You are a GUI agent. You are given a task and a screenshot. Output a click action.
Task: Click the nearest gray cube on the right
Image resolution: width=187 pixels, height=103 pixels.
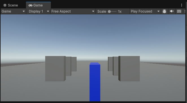(129, 69)
